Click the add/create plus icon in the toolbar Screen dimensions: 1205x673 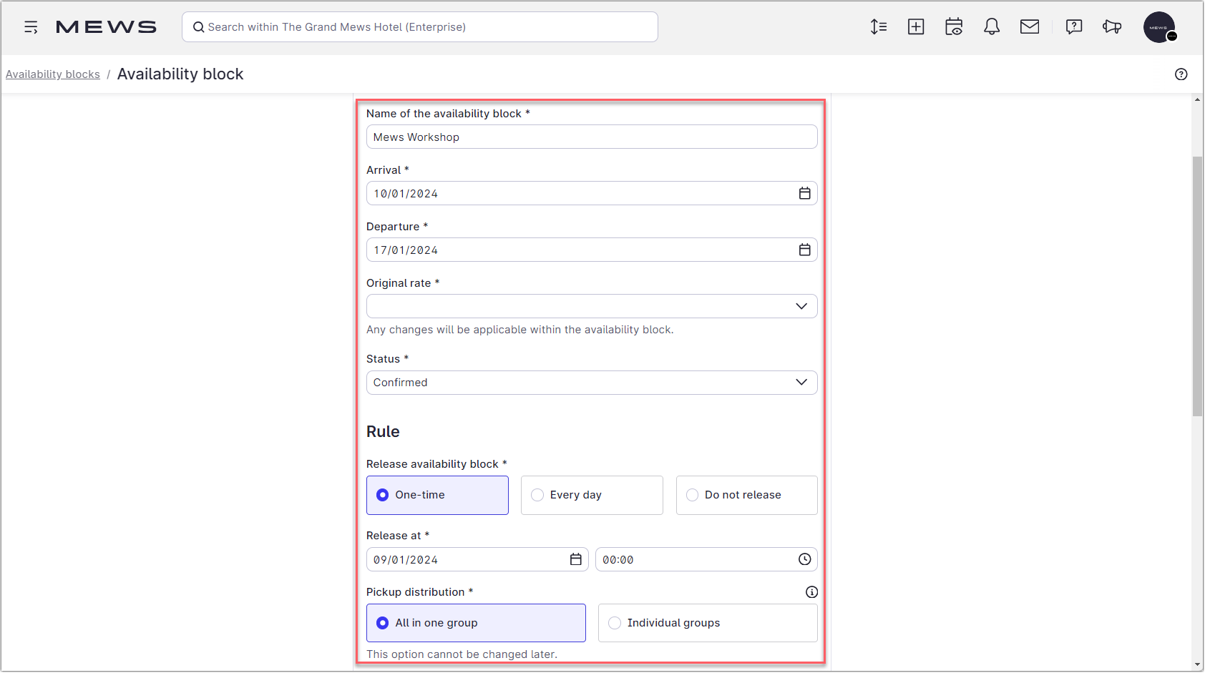(916, 26)
